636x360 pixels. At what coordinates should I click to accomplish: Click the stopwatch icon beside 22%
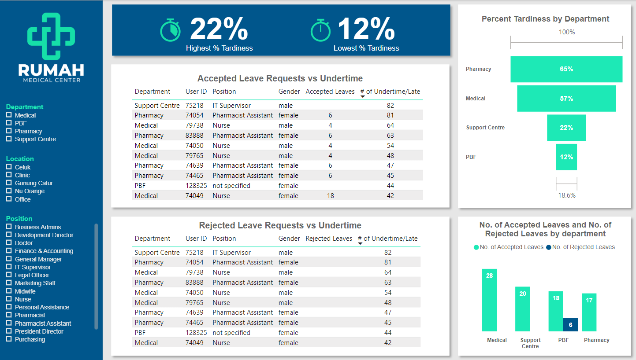(170, 30)
